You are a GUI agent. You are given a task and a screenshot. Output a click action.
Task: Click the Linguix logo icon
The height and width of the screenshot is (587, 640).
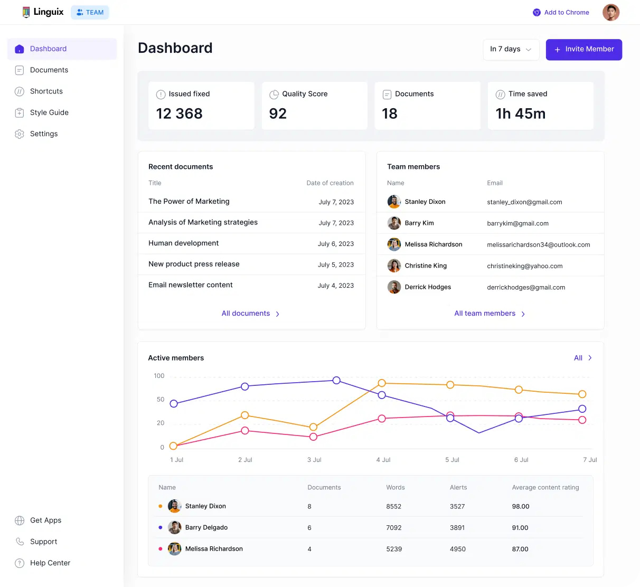pos(26,12)
